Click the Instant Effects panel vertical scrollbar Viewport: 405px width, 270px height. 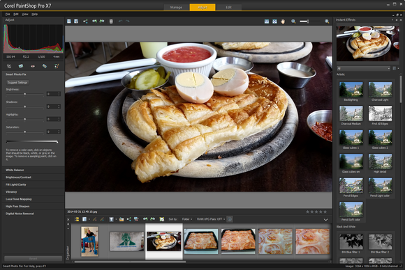401,90
